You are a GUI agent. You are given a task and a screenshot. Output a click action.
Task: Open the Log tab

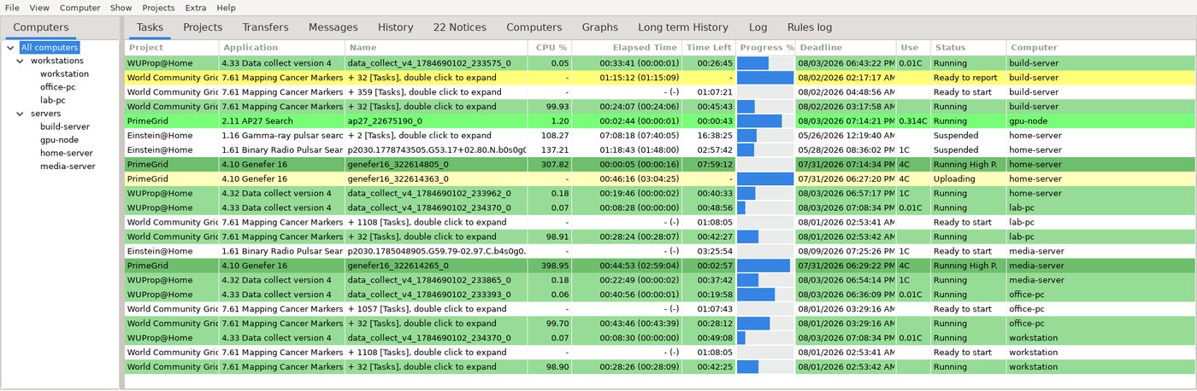coord(758,27)
